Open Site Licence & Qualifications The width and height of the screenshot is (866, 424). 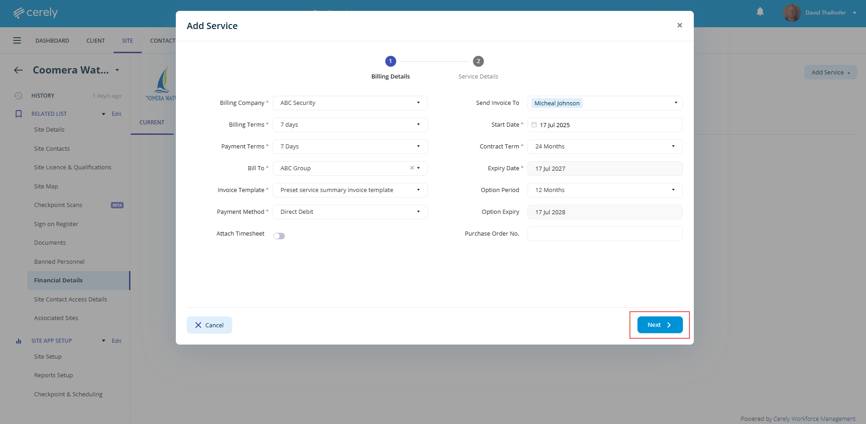(x=73, y=168)
